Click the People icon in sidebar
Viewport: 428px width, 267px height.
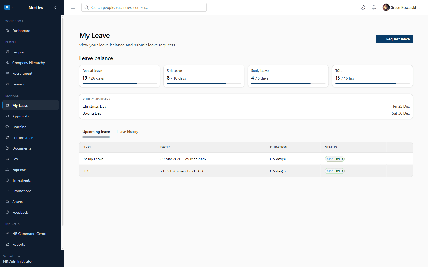(x=7, y=52)
